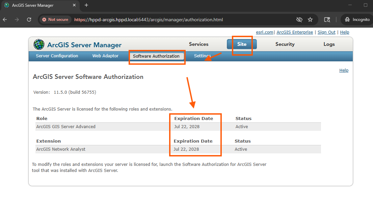Go back using the browser back arrow

[5, 20]
